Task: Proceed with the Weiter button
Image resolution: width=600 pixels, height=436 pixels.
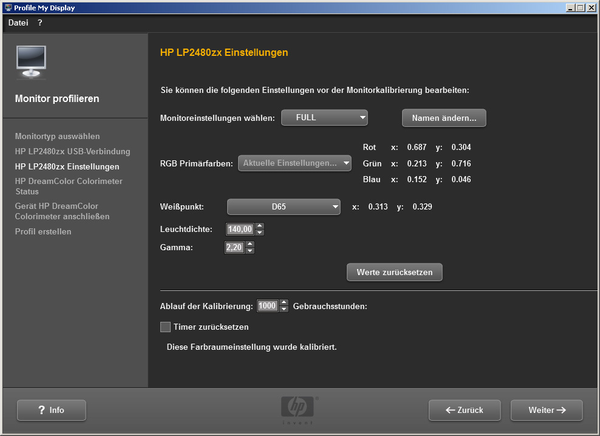Action: coord(547,410)
